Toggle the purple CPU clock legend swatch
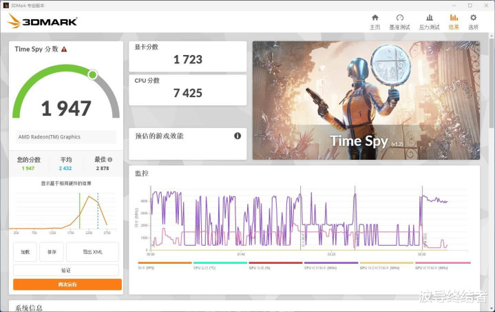The image size is (495, 312). [331, 262]
